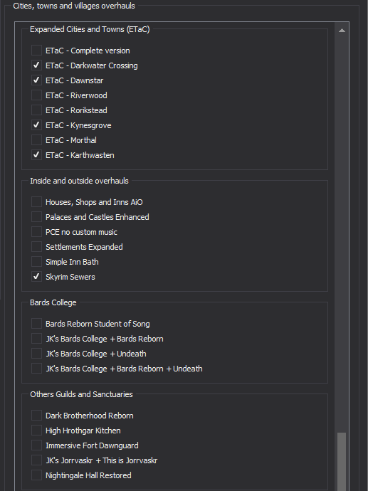Enable Simple Inn Bath option
The image size is (368, 491).
(x=36, y=261)
